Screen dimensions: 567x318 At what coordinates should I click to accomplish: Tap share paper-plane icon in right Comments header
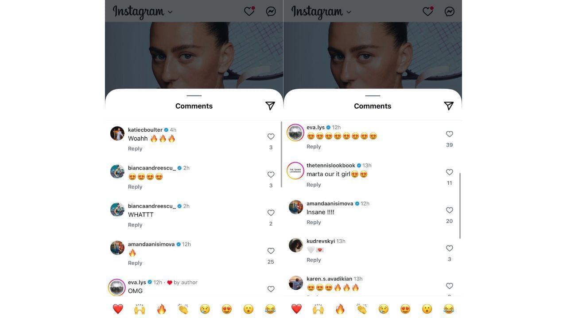(449, 106)
